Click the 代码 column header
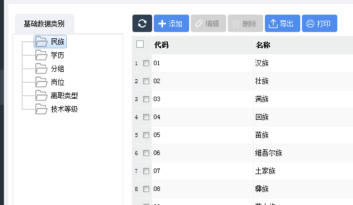 tap(203, 45)
